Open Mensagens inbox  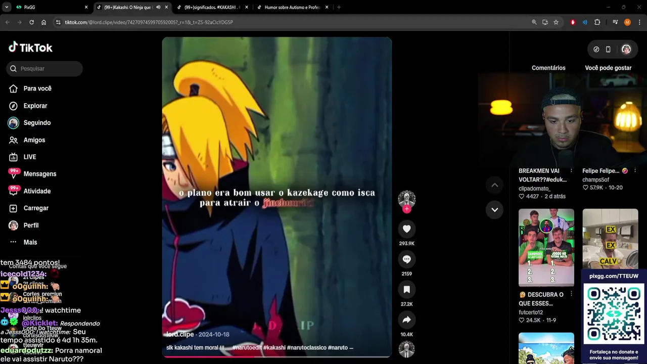click(x=40, y=174)
